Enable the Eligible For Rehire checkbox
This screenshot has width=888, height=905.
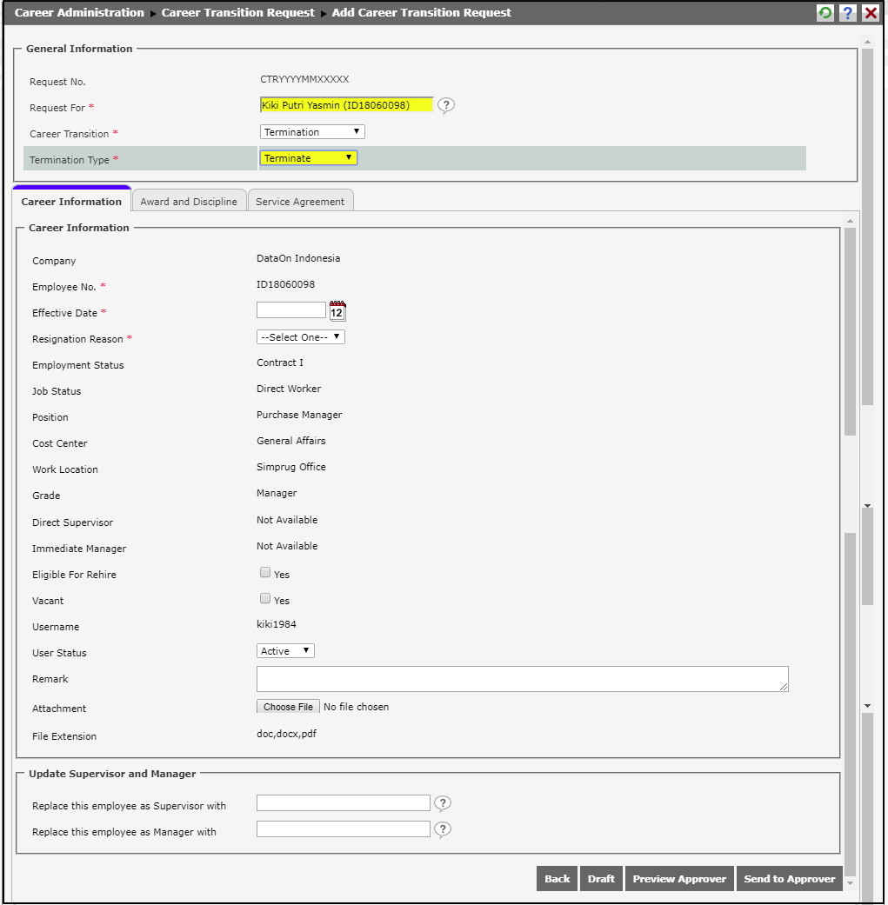[265, 573]
